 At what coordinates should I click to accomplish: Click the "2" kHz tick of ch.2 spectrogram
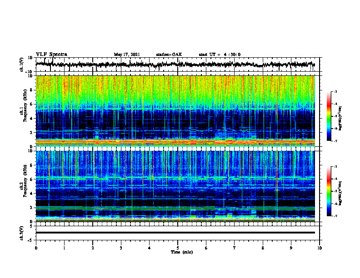pyautogui.click(x=31, y=208)
